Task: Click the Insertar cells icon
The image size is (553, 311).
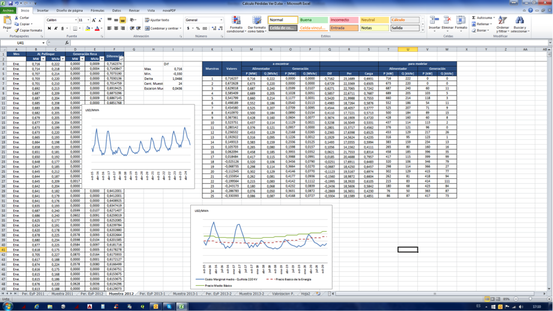Action: click(434, 22)
